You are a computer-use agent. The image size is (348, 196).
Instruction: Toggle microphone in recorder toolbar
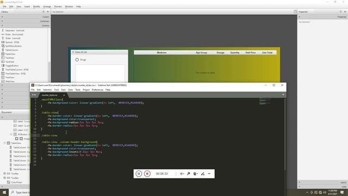click(x=189, y=174)
